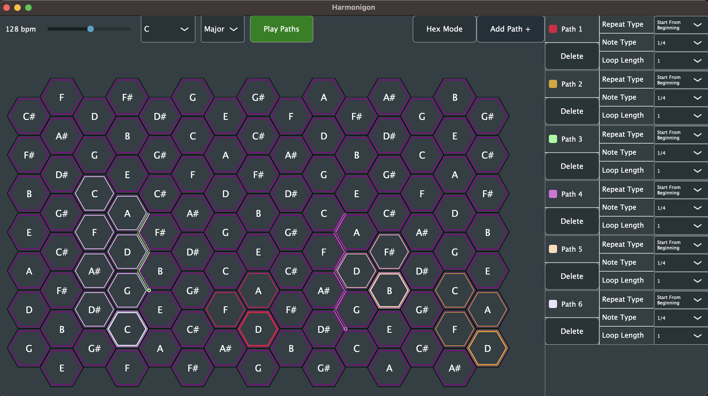The width and height of the screenshot is (708, 396).
Task: Select the green-outlined A hexagon on the path
Action: [x=127, y=213]
